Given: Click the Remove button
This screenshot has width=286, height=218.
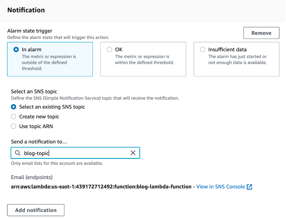Looking at the screenshot, I should point(261,33).
